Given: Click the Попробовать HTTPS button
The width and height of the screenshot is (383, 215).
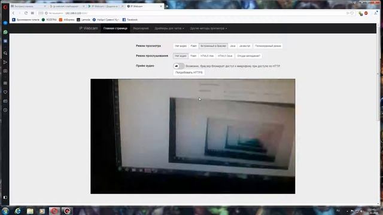Looking at the screenshot, I should [189, 72].
